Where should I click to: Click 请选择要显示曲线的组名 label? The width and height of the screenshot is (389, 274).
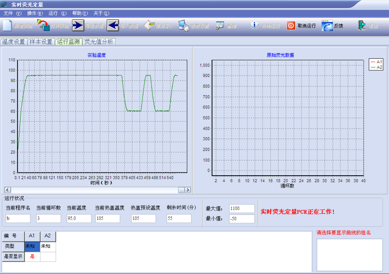(343, 232)
